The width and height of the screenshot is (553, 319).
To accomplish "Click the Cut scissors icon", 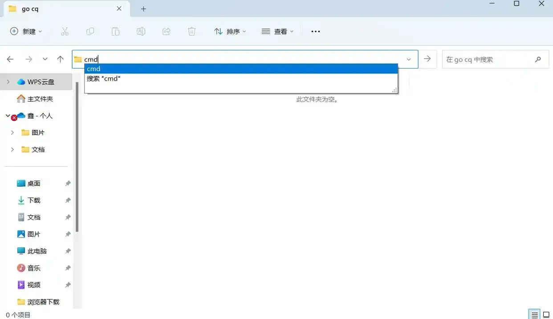I will (65, 31).
